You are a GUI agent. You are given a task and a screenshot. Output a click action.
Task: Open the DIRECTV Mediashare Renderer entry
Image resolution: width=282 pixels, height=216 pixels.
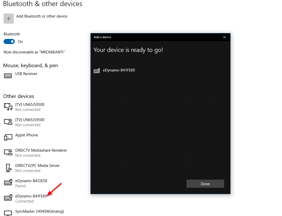[x=41, y=150]
